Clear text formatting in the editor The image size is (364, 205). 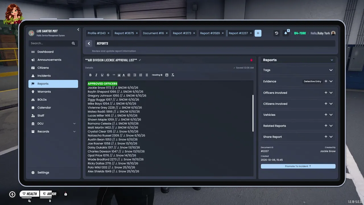point(173,75)
